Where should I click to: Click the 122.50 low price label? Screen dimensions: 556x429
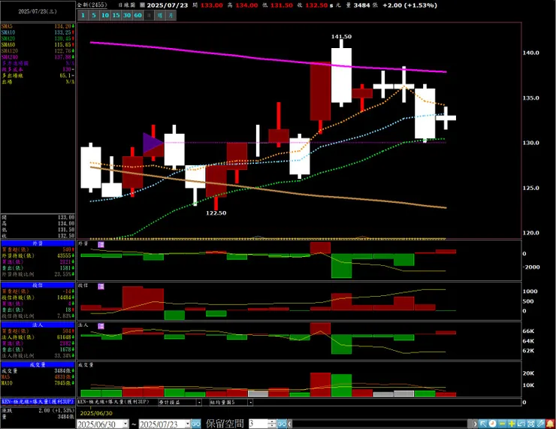[x=216, y=213]
